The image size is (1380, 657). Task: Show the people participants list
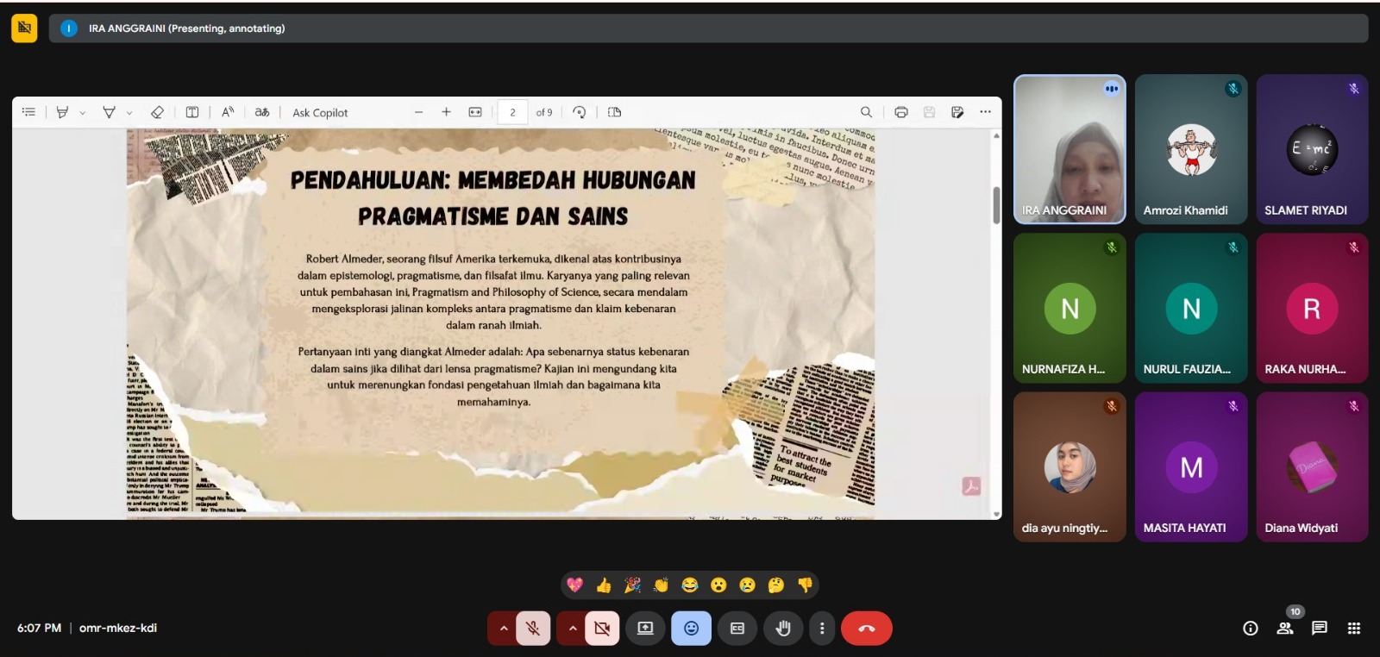[x=1285, y=629]
